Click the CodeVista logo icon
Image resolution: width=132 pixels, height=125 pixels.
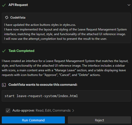[x=7, y=18]
